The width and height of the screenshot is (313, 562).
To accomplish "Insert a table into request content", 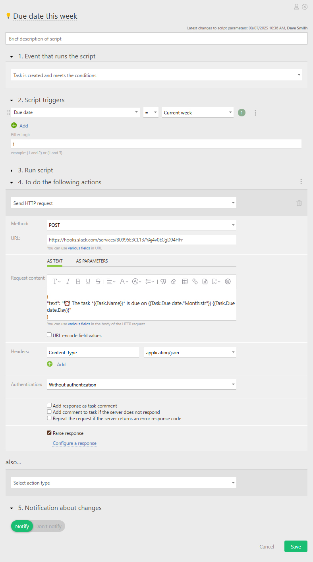I will (x=185, y=282).
